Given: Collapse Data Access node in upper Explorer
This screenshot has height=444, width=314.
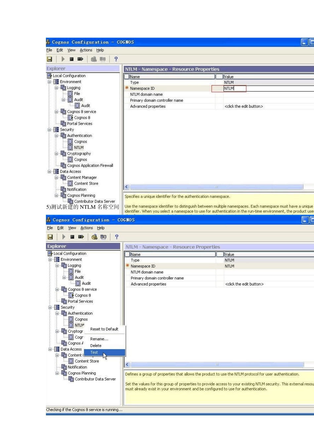Looking at the screenshot, I should (x=49, y=171).
